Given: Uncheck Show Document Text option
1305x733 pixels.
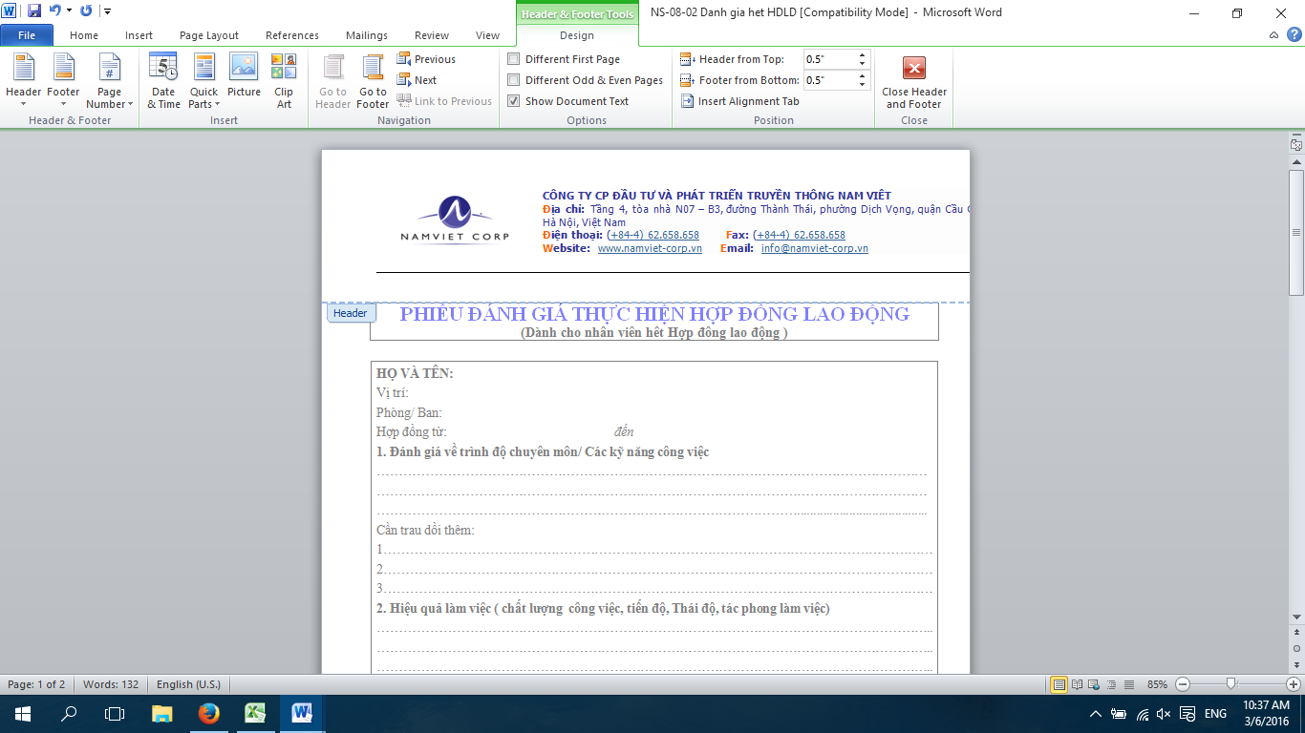Looking at the screenshot, I should 514,101.
